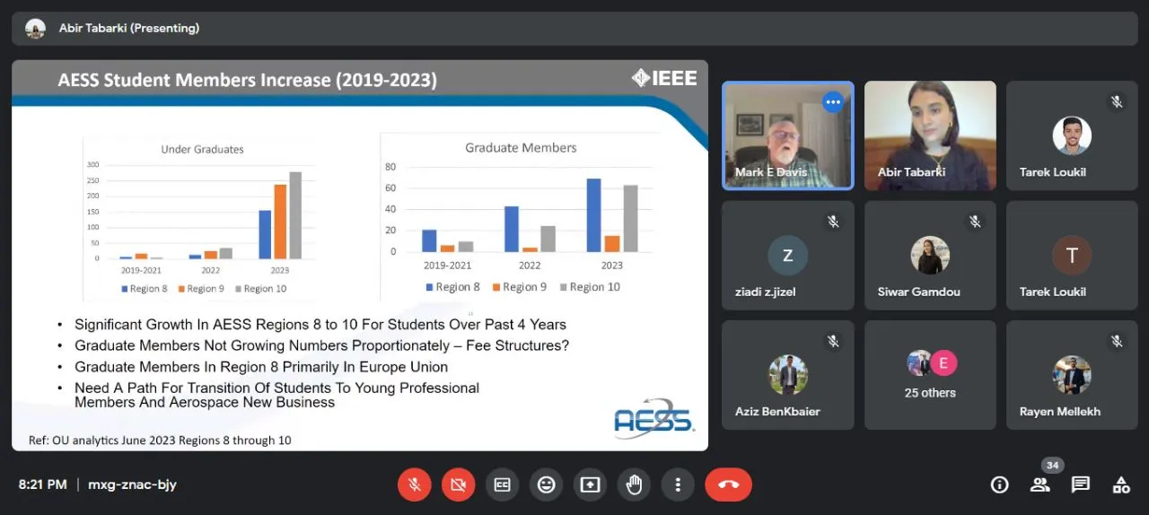Click Abir Tabarki (Presenting) label

[x=129, y=28]
